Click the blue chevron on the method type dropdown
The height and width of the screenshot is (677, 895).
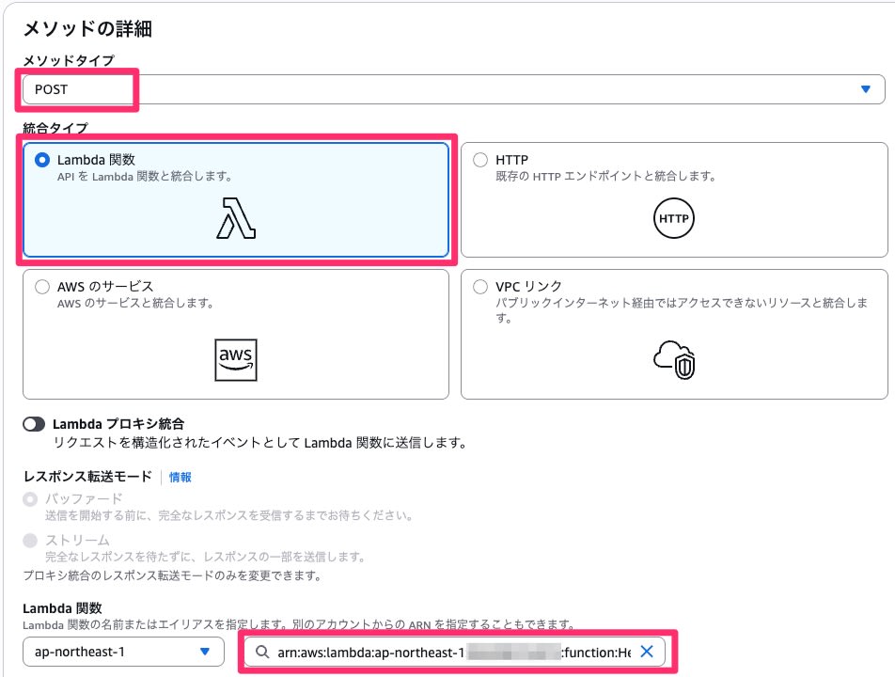[867, 88]
